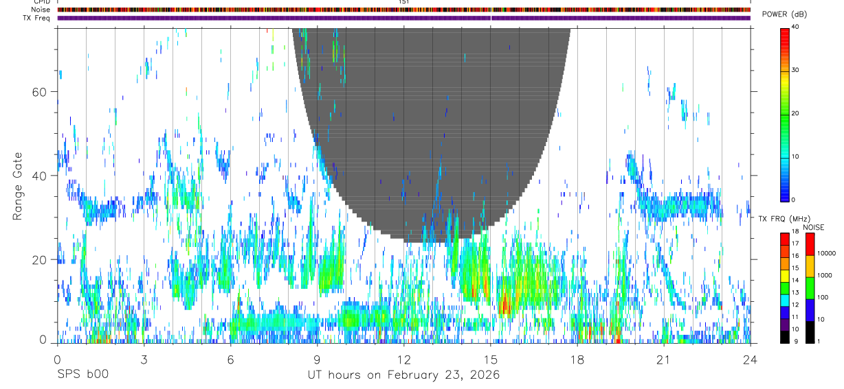Click the 100 tick on NOISE legend
The height and width of the screenshot is (389, 844).
tap(823, 297)
